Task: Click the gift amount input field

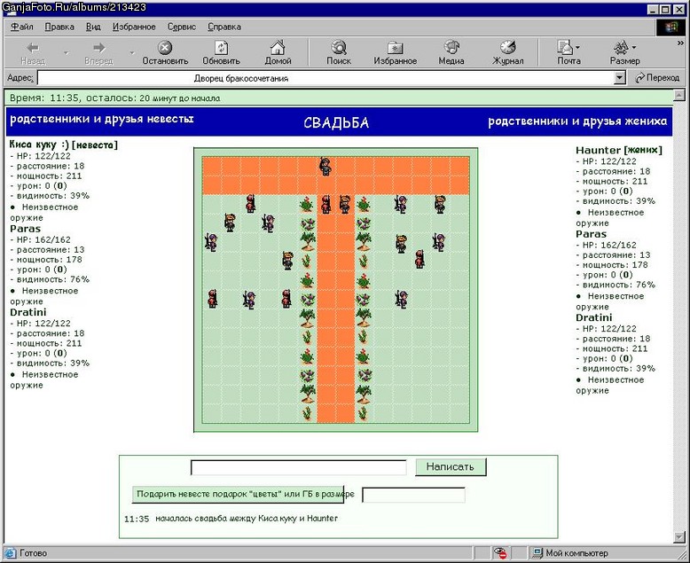Action: coord(413,495)
